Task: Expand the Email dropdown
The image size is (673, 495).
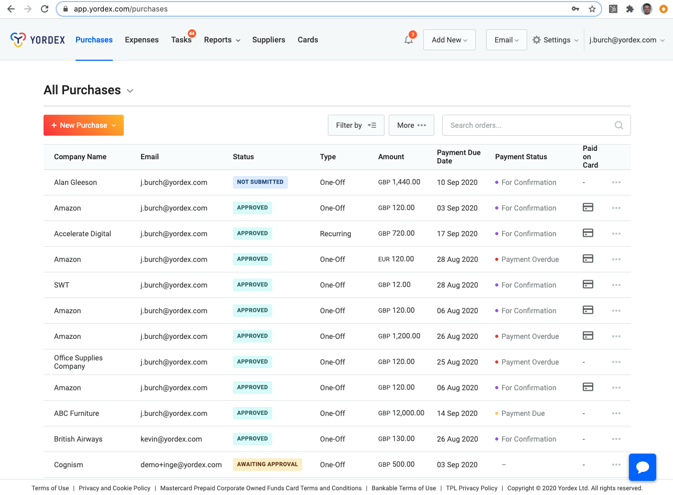Action: pyautogui.click(x=507, y=40)
